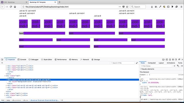Open the Network panel

(x=85, y=60)
